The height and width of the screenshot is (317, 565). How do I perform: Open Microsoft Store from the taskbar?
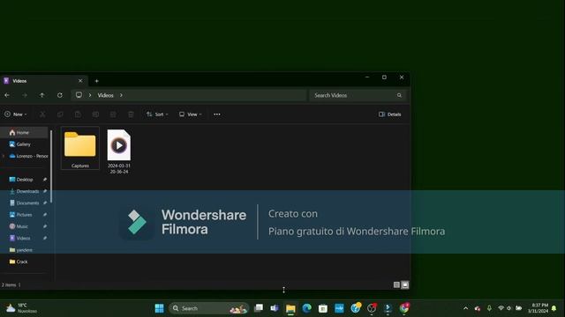323,308
